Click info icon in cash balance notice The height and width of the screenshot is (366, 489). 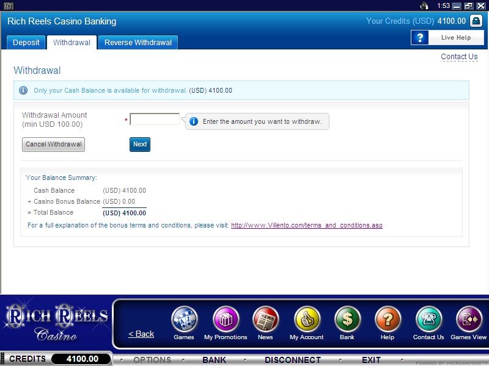point(23,90)
